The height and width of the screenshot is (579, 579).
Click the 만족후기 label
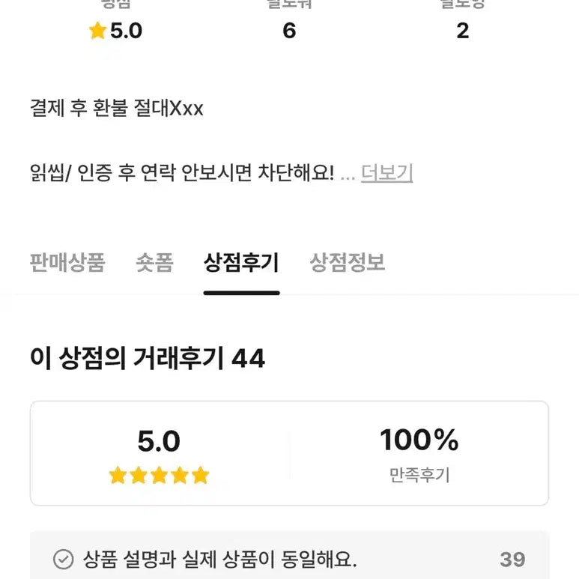click(x=419, y=475)
